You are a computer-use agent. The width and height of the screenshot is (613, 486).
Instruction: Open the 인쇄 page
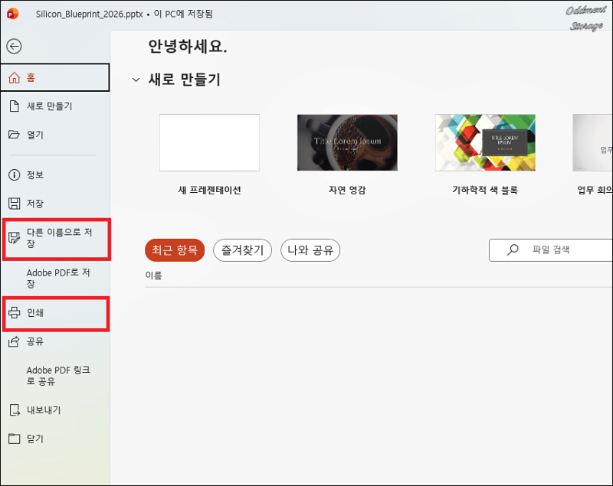coord(56,314)
